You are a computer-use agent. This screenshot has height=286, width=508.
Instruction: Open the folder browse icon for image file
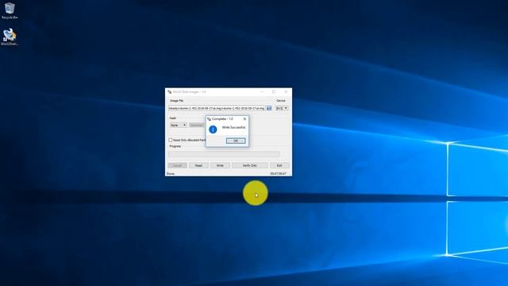[269, 108]
